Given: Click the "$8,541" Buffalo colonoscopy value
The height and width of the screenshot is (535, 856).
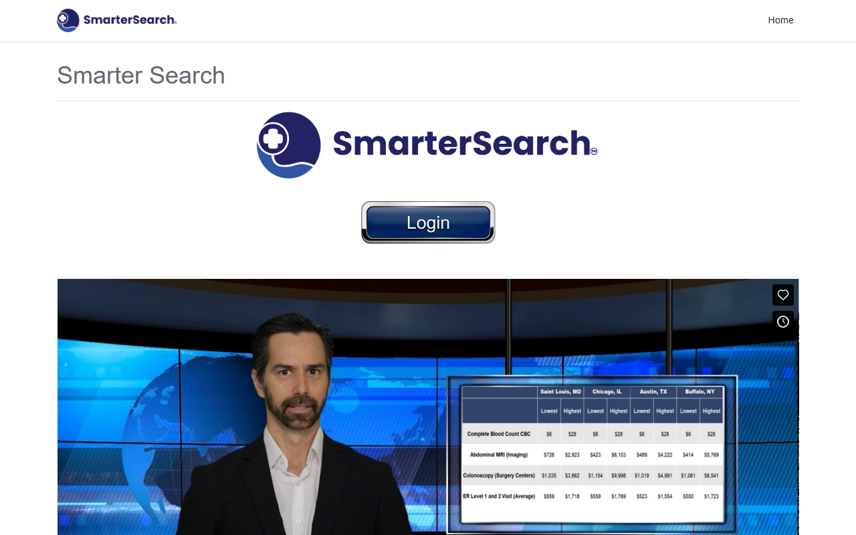Looking at the screenshot, I should [712, 475].
